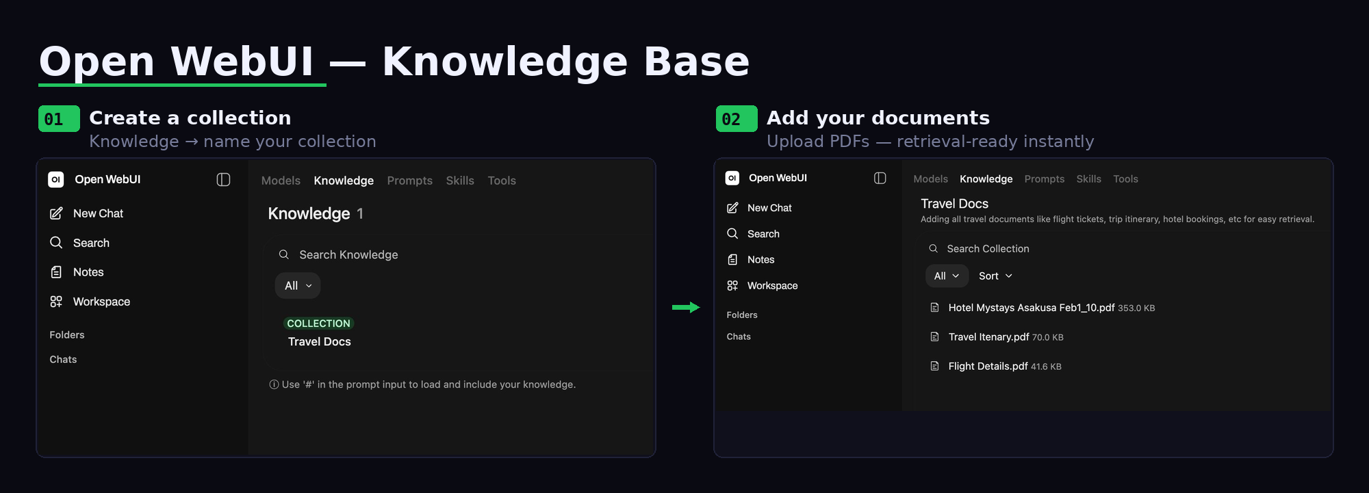Screen dimensions: 1369x493
Task: Toggle the sidebar icon in right panel
Action: (x=880, y=178)
